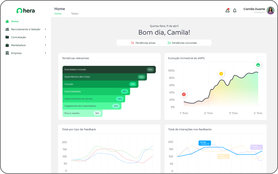Open the 14 Pendências ativas link
The width and height of the screenshot is (278, 174).
click(x=143, y=43)
